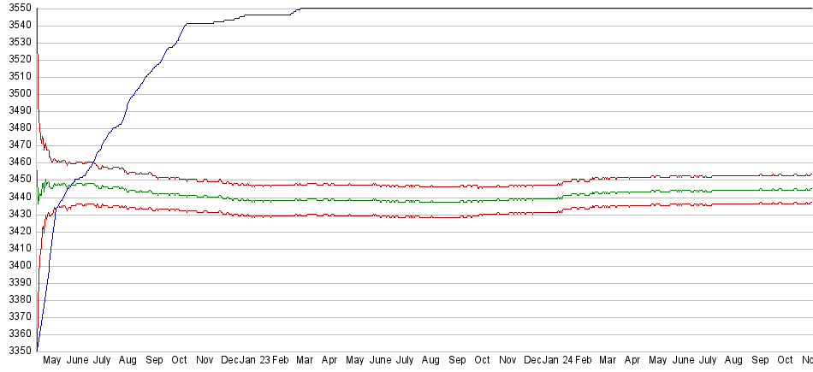
Task: Click the 3470 y-axis label
Action: tap(16, 145)
